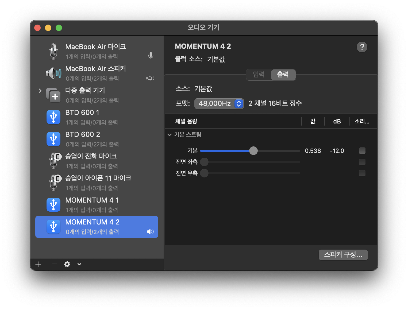Click the -12.0 dB value field
Viewport: 408px width, 310px height.
pyautogui.click(x=337, y=151)
